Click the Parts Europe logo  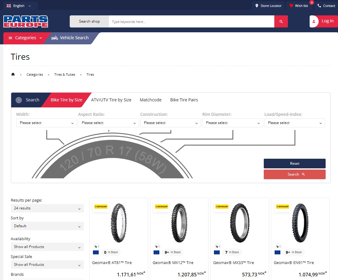[26, 21]
